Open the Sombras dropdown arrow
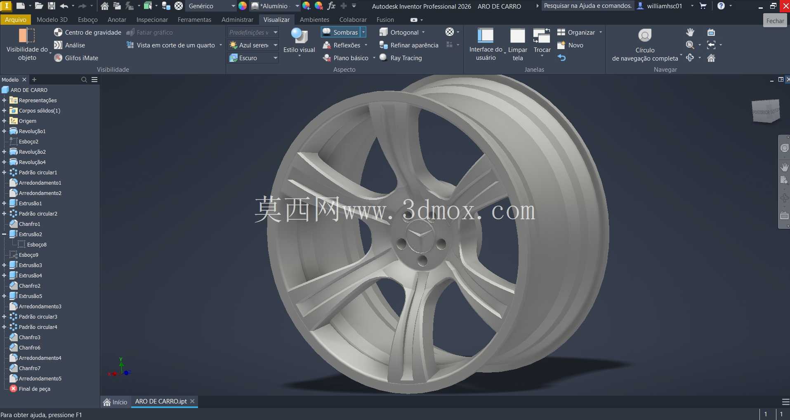 (363, 32)
